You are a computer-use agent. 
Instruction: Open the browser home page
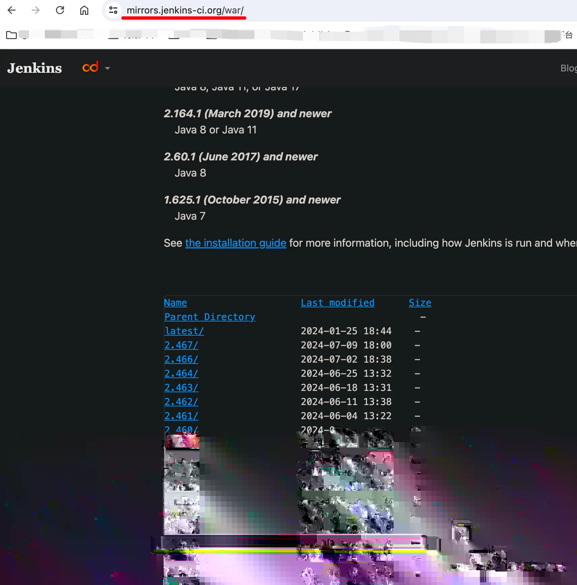84,10
